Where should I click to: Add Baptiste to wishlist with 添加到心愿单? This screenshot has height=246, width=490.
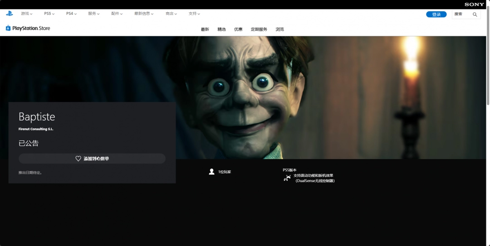click(x=92, y=159)
